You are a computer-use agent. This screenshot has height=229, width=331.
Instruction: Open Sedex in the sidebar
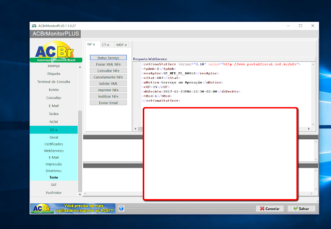pyautogui.click(x=54, y=113)
